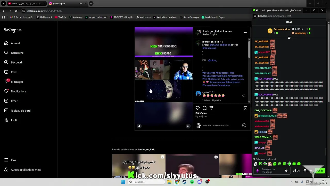Open Kick popout site info icon

click(x=255, y=16)
